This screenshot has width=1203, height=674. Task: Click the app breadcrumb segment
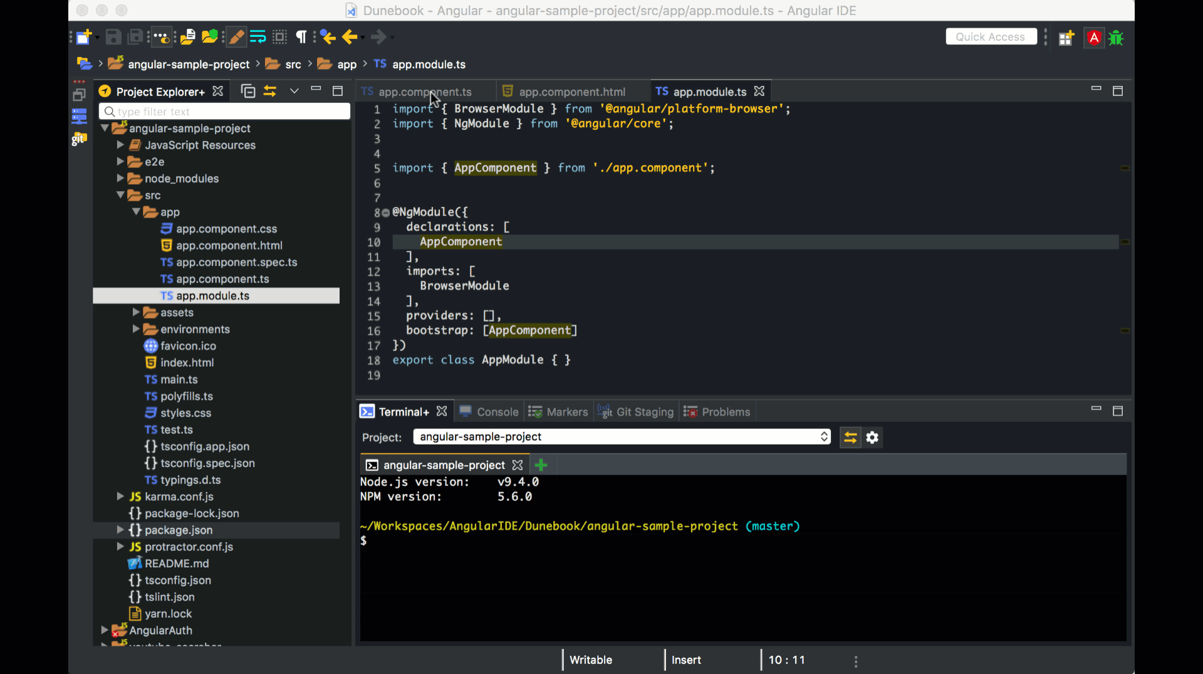point(346,65)
